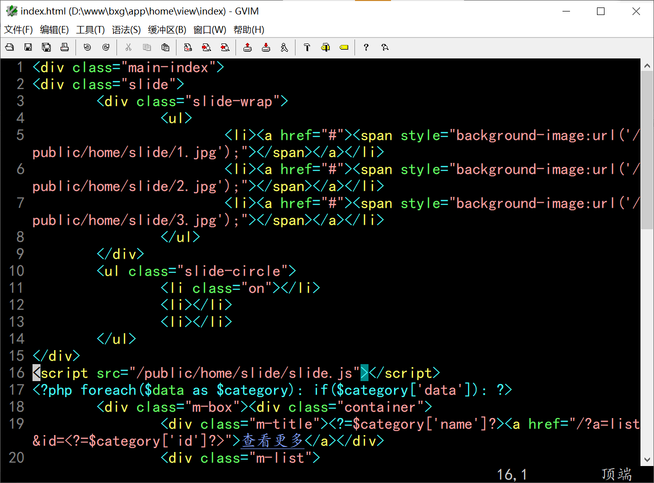Click the Find Help search icon

click(384, 47)
